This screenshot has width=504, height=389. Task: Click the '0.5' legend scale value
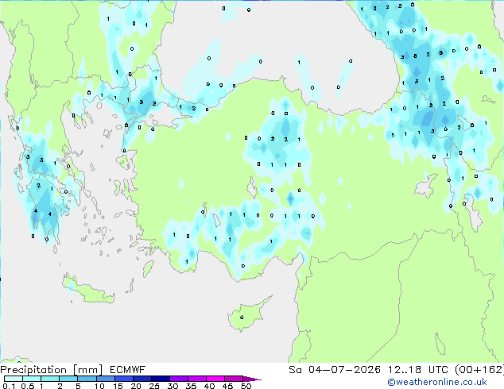28,386
